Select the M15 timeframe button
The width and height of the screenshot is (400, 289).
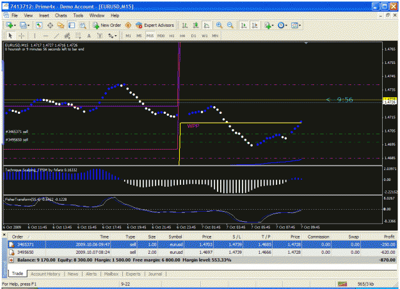[x=150, y=36]
